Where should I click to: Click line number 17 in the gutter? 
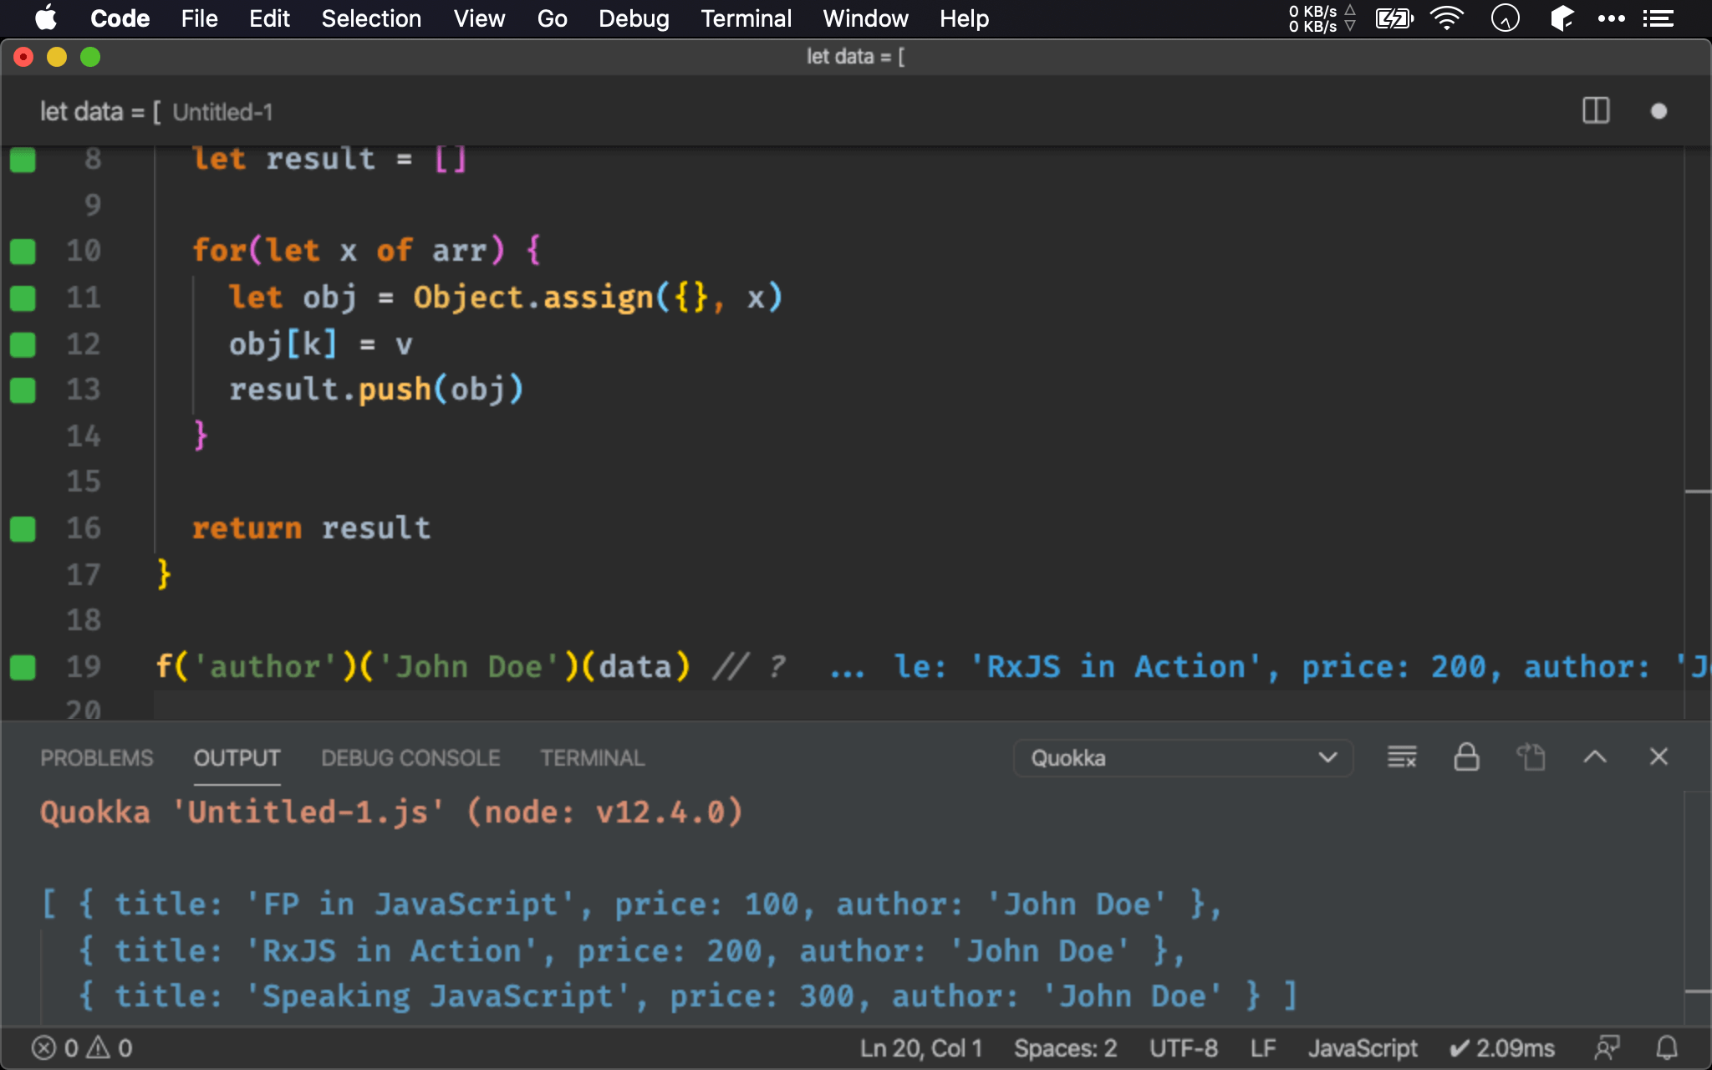click(x=84, y=574)
